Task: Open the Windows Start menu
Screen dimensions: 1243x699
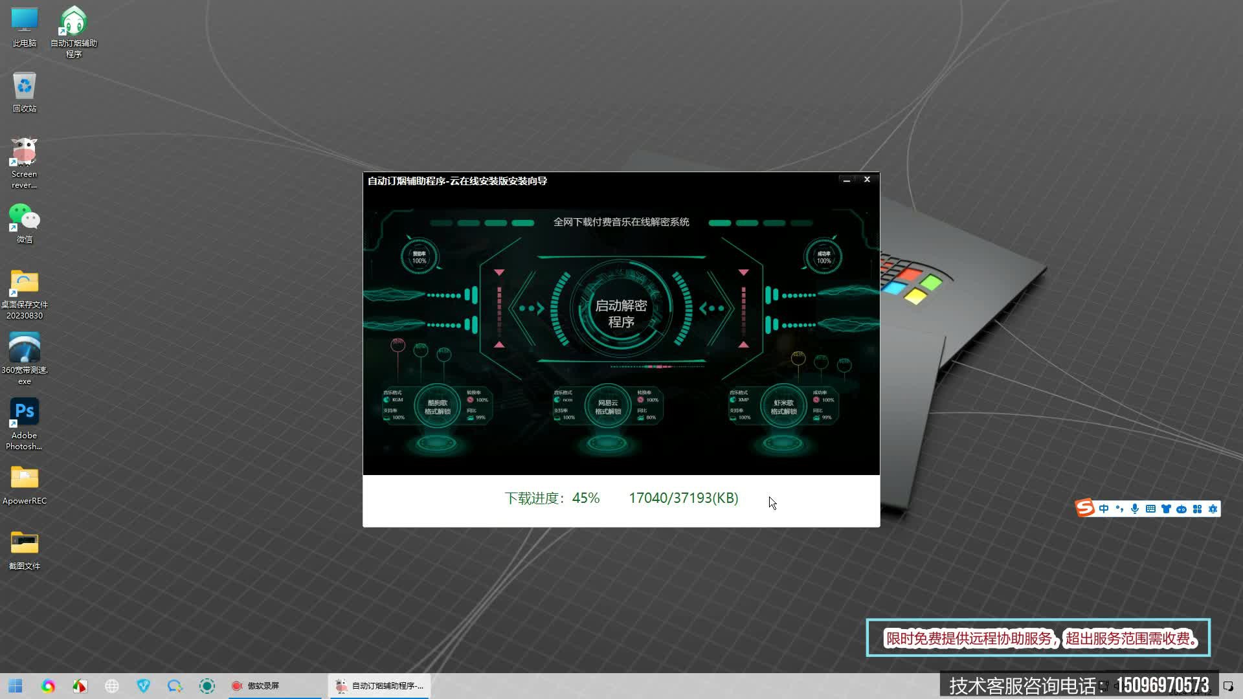Action: click(16, 685)
